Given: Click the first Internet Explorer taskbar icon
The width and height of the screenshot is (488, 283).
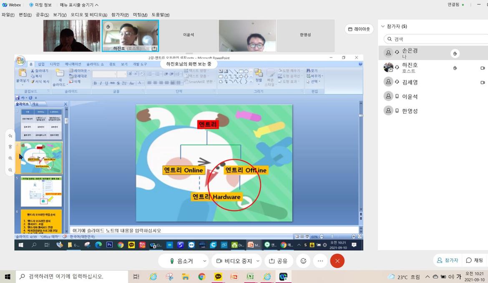Looking at the screenshot, I should click(153, 276).
